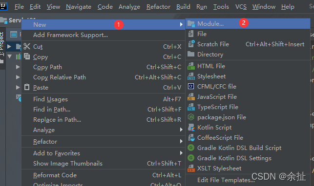The image size is (314, 186).
Task: Click the CFML/CFC file icon
Action: 191,86
